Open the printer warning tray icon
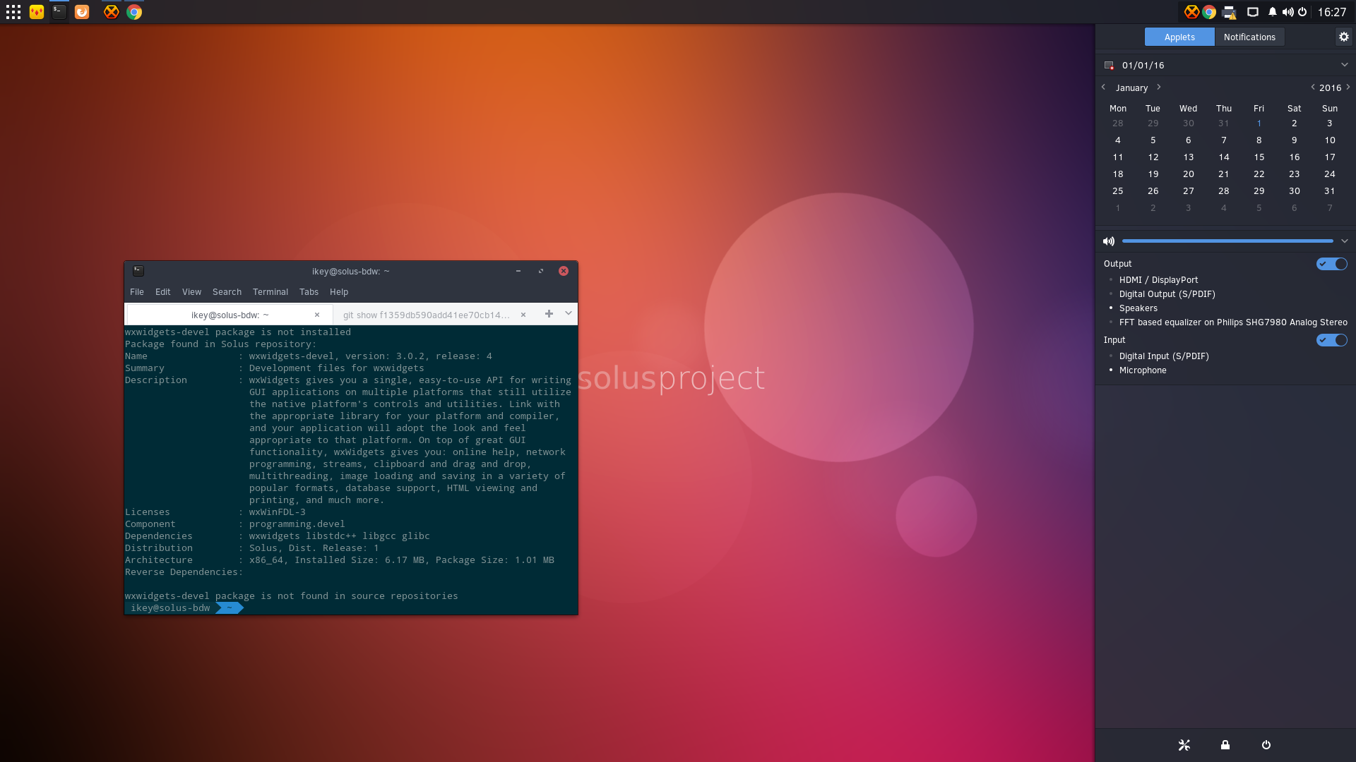Image resolution: width=1356 pixels, height=762 pixels. (1230, 12)
